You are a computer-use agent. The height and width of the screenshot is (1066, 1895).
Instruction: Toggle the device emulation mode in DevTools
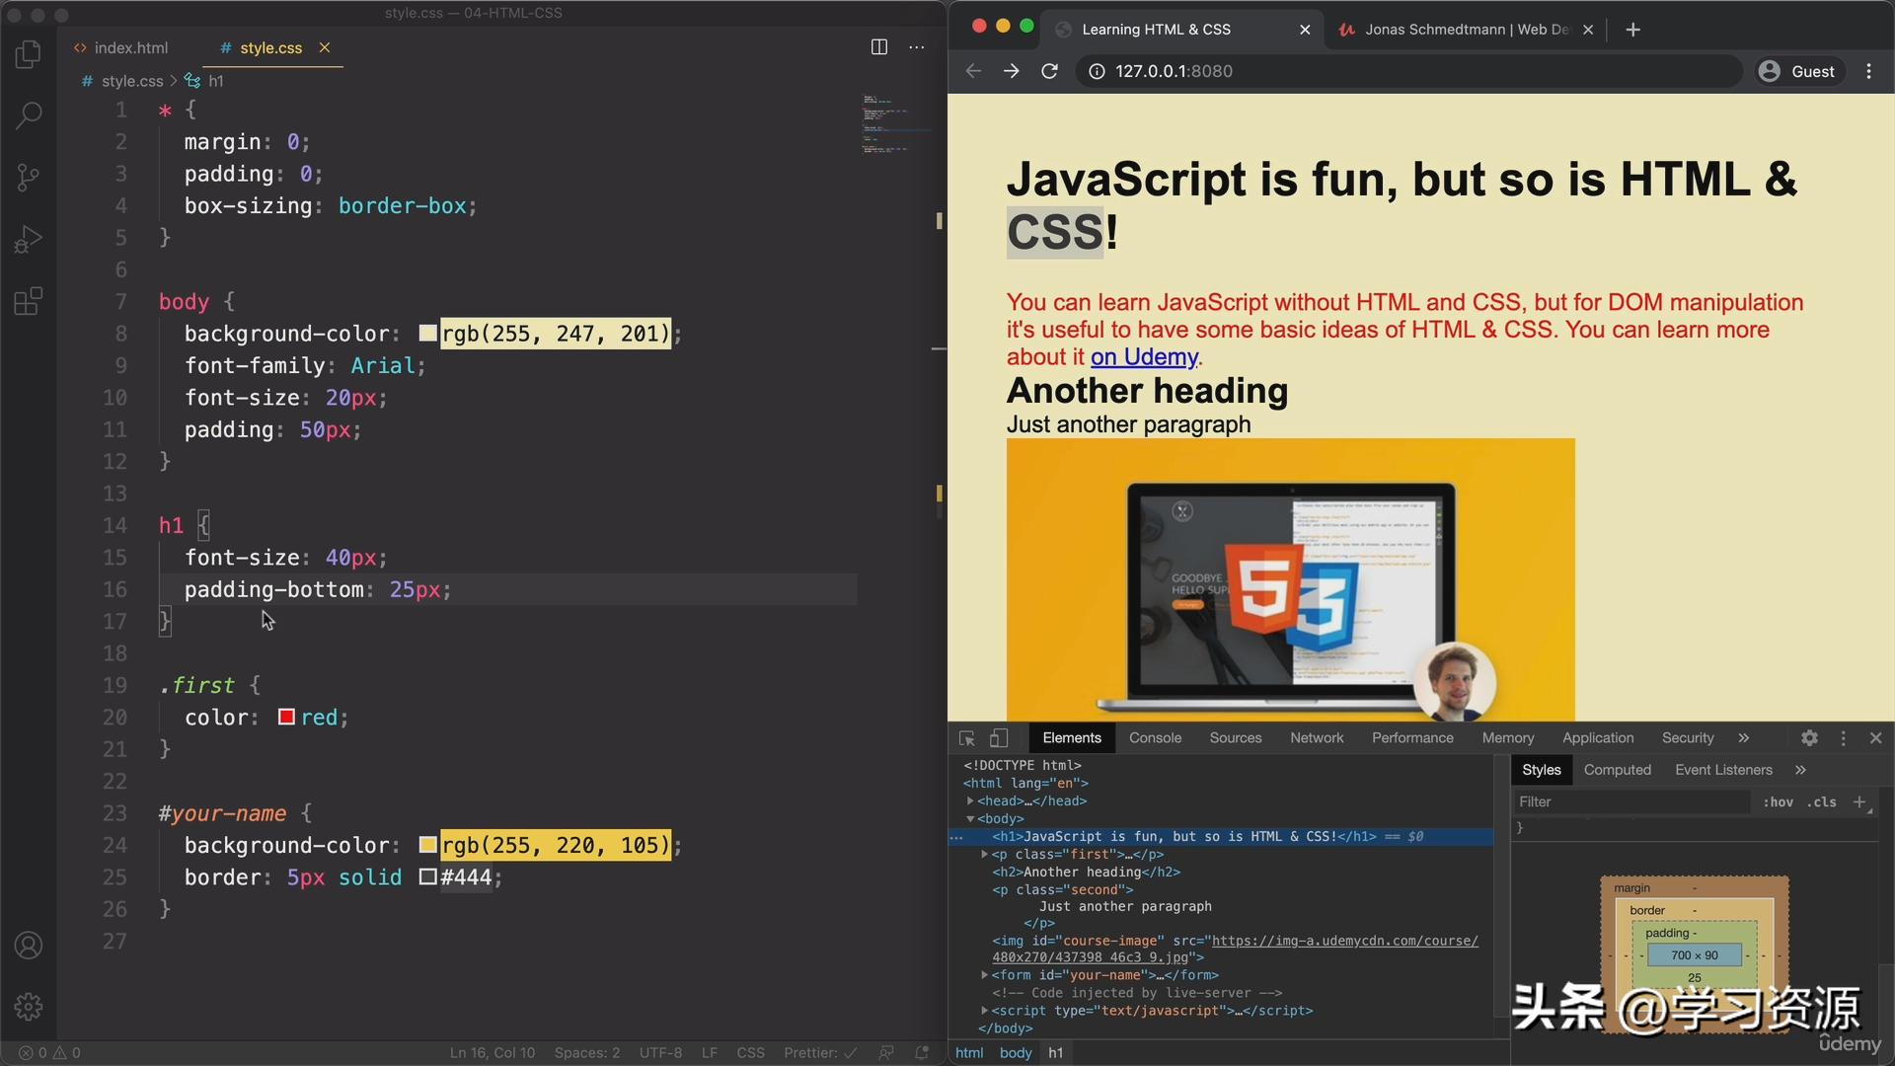click(999, 737)
